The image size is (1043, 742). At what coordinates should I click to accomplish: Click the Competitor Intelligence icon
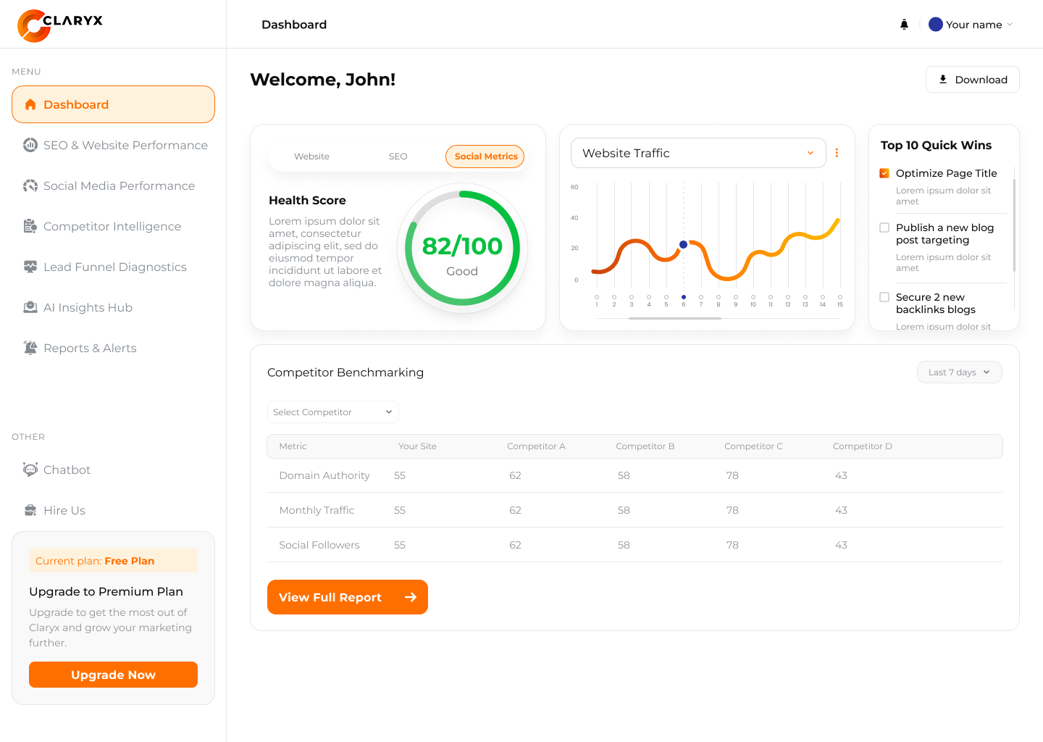(x=30, y=226)
